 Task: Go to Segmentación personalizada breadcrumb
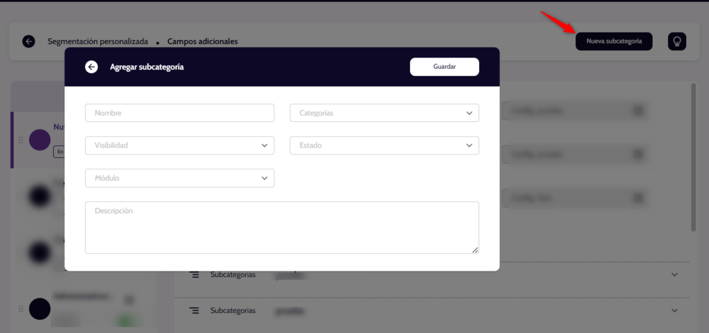[x=98, y=42]
